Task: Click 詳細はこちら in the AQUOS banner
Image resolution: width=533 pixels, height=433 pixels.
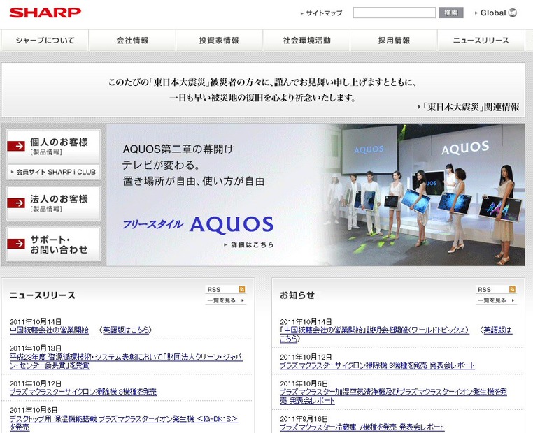Action: coord(249,244)
